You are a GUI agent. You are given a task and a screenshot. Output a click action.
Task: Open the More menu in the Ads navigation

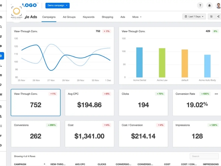click(x=137, y=17)
